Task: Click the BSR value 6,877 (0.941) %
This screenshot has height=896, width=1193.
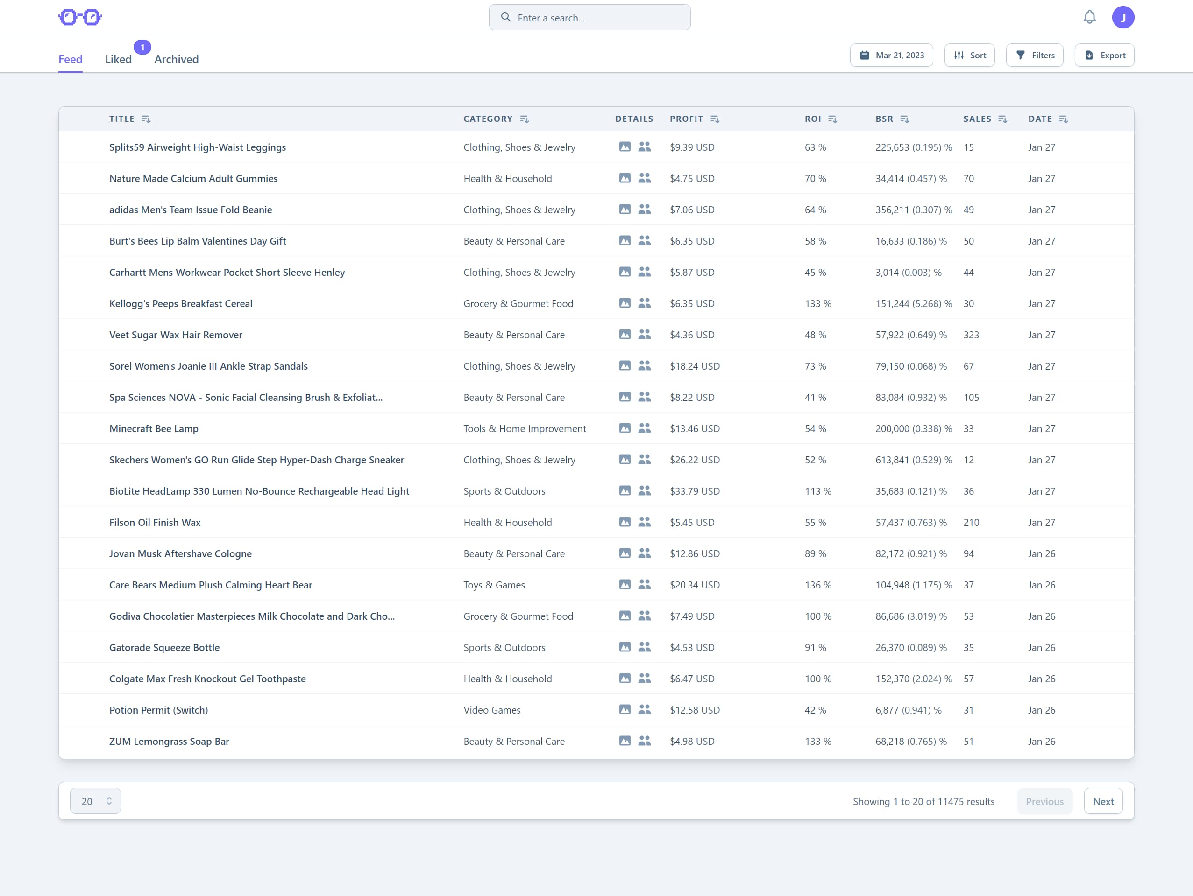Action: 908,710
